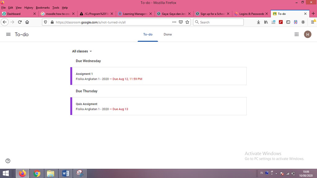Bookmark this page with the star icon
Screen dimensions: 317x178
click(187, 22)
